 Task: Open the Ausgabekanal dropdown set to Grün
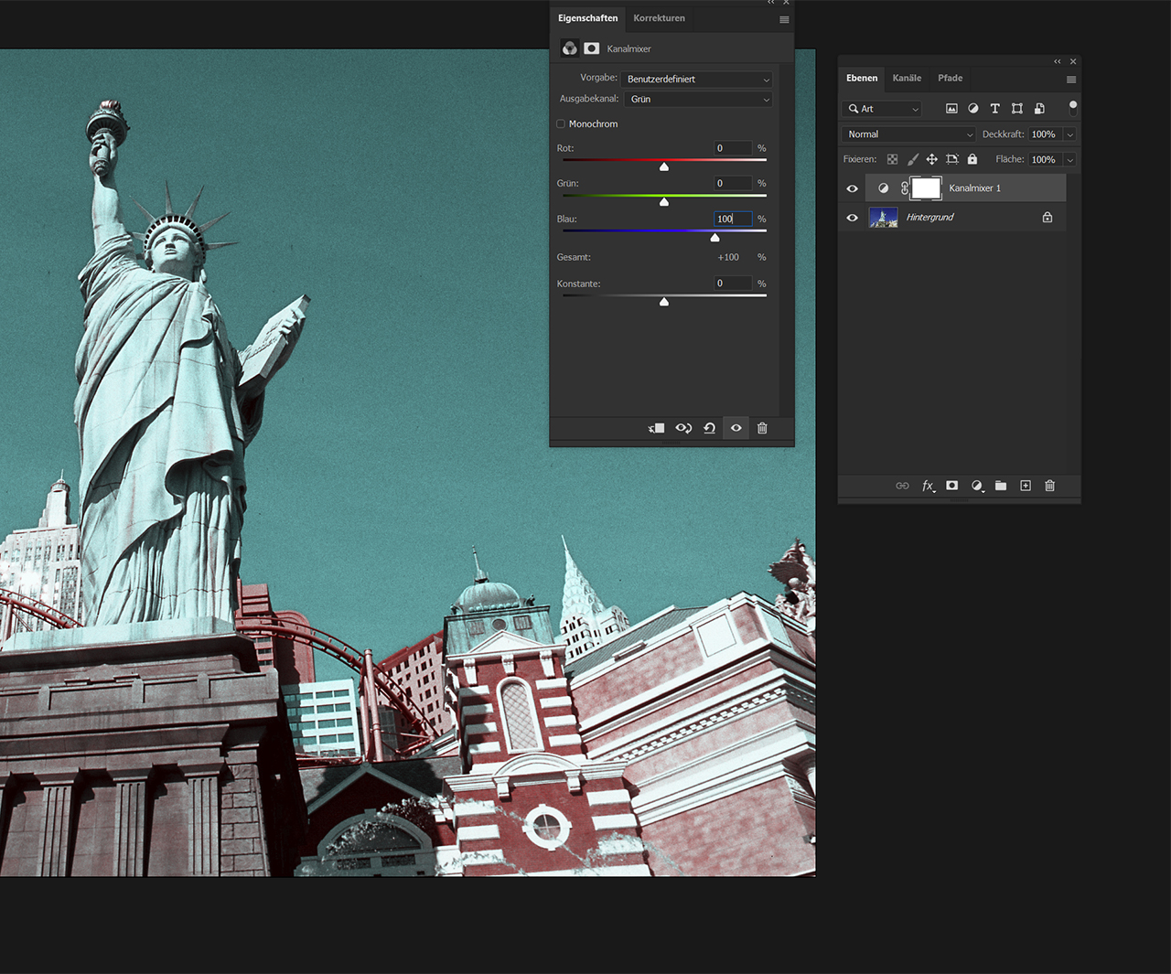(x=699, y=100)
